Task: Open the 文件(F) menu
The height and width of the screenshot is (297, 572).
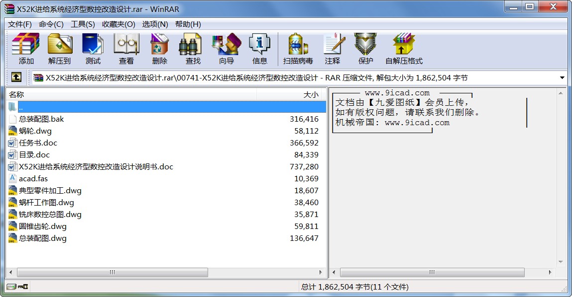Action: pyautogui.click(x=20, y=24)
